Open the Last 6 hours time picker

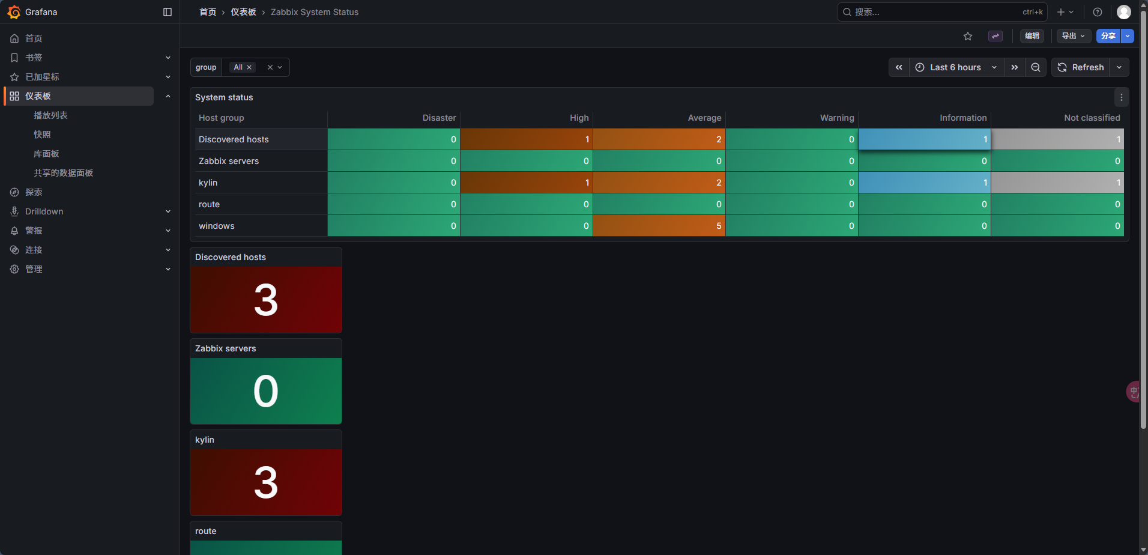click(957, 67)
